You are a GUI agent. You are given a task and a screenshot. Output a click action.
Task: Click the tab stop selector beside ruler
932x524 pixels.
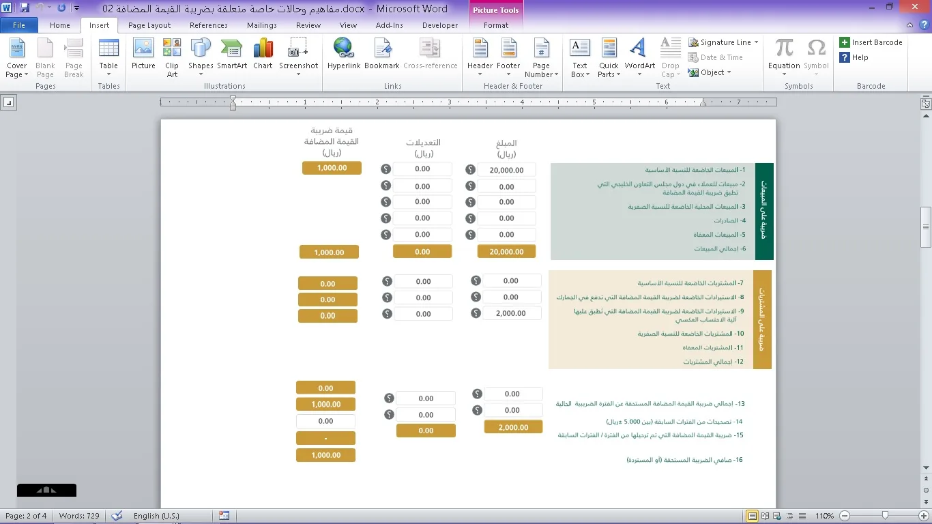[8, 102]
